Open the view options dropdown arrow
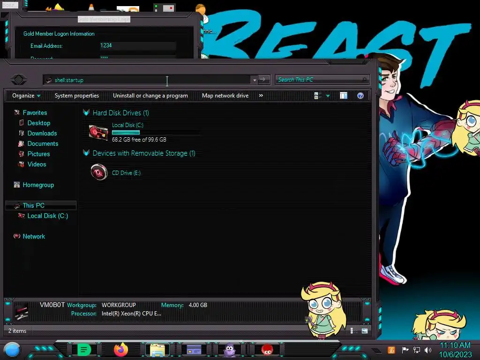 pyautogui.click(x=328, y=96)
